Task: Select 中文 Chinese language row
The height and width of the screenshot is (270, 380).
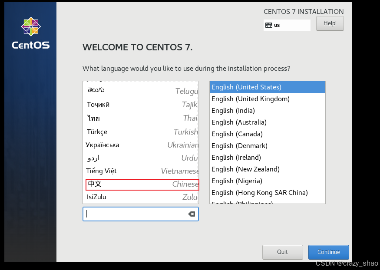Action: 142,184
